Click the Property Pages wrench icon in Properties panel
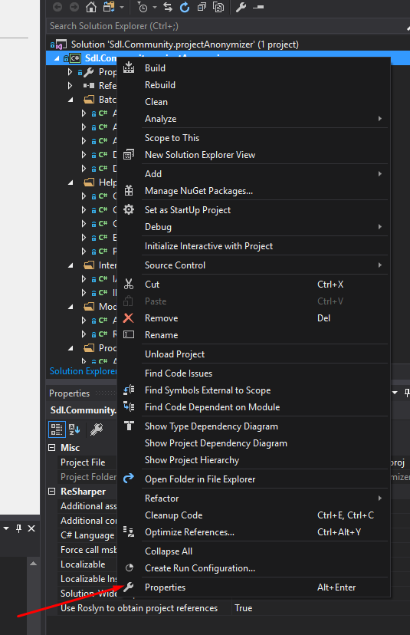The width and height of the screenshot is (410, 635). [97, 429]
